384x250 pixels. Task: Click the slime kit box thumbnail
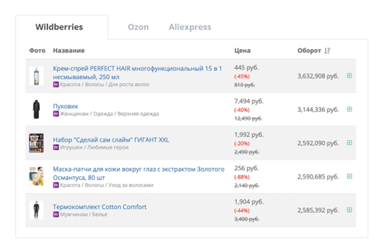click(x=36, y=143)
